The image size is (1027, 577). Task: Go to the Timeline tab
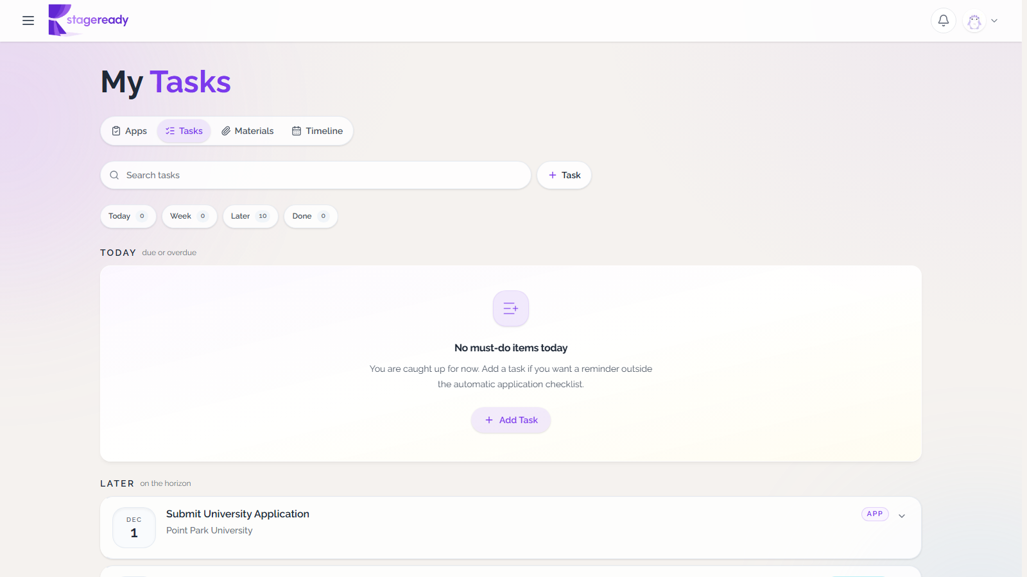tap(318, 131)
